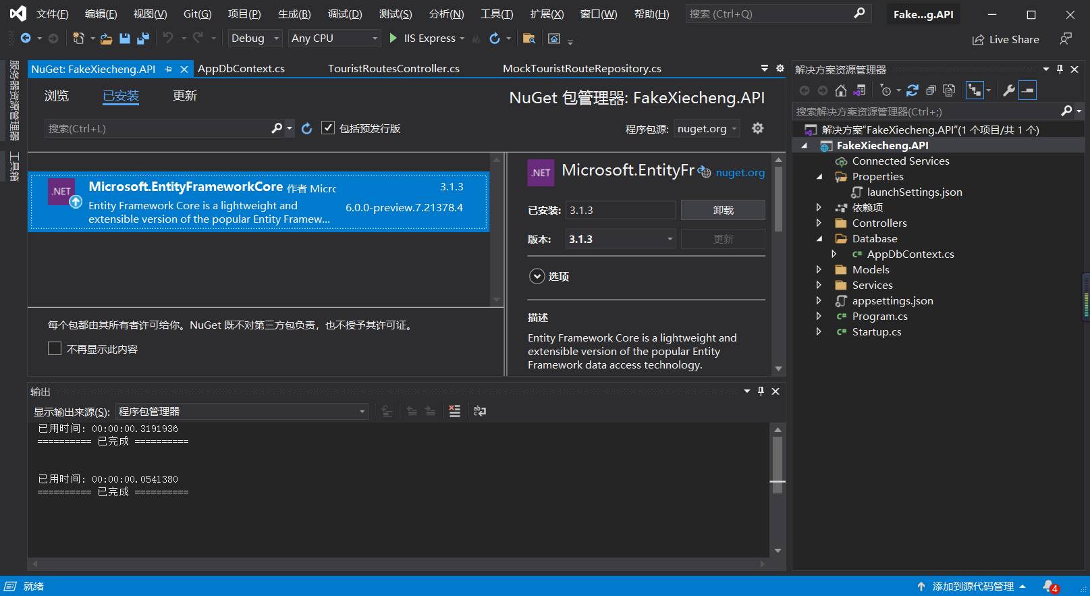Image resolution: width=1090 pixels, height=596 pixels.
Task: Select launchSettings.json in Solution Explorer
Action: 915,192
